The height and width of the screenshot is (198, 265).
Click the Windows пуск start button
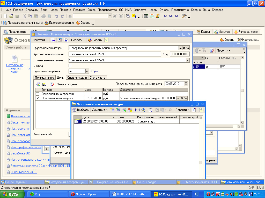(x=12, y=194)
